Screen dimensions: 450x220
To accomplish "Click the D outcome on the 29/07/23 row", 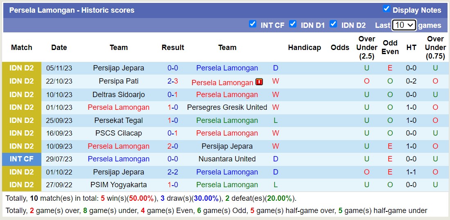I will pyautogui.click(x=276, y=159).
